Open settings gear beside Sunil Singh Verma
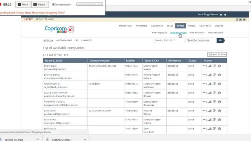Image resolution: width=251 pixels, height=141 pixels. [x=225, y=14]
